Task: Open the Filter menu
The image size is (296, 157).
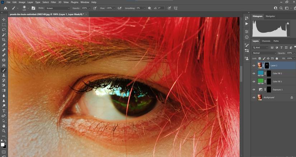Action: [x=53, y=2]
